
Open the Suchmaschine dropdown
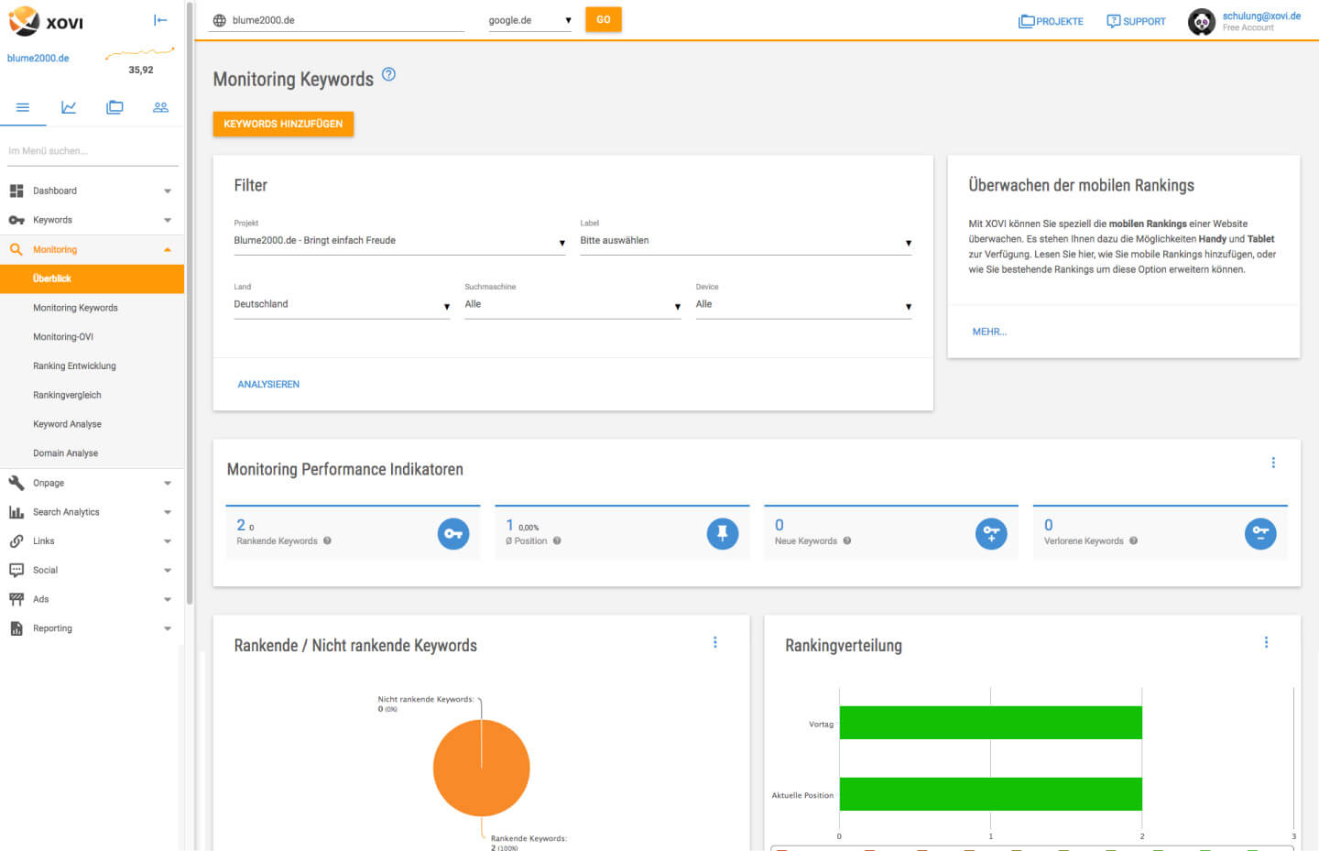tap(572, 305)
